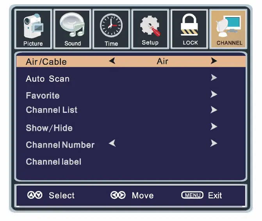Select the Show/Hide menu entry
This screenshot has width=262, height=221.
[x=49, y=128]
